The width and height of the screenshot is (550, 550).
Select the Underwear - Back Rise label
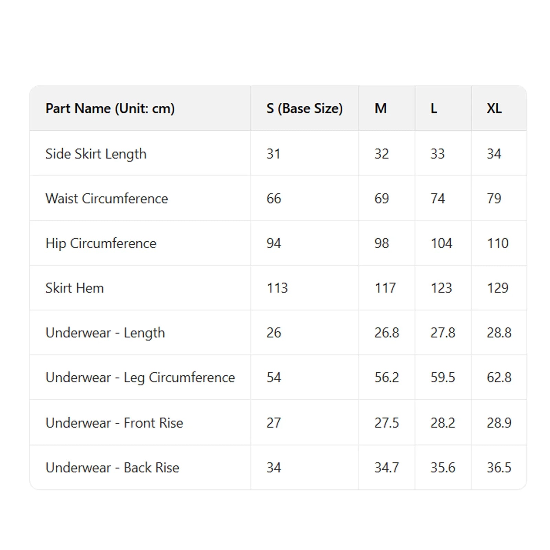coord(112,467)
